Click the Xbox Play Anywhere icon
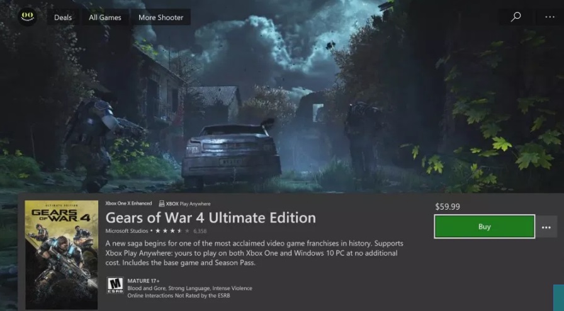The image size is (564, 311). pyautogui.click(x=162, y=204)
